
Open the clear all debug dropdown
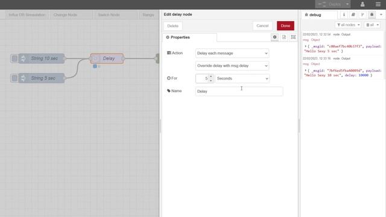click(372, 25)
